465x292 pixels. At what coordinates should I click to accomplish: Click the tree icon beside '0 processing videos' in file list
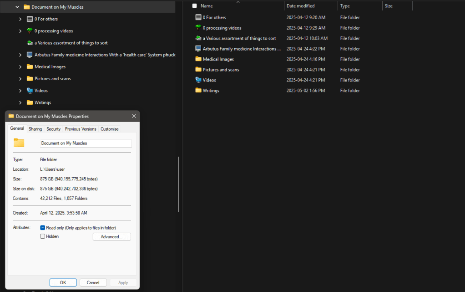(x=198, y=28)
